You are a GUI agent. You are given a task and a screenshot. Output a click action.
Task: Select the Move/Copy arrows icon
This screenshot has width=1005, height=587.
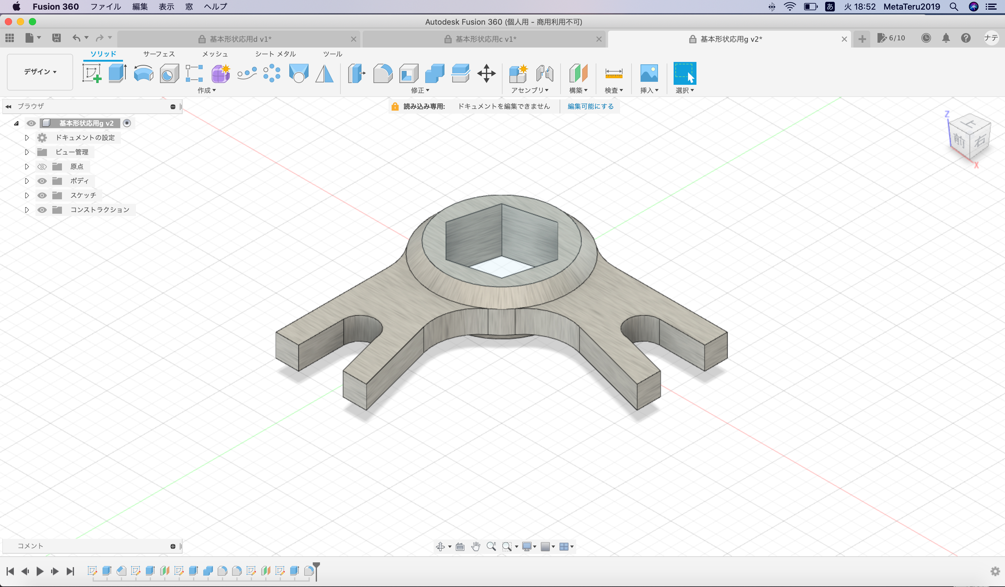[486, 73]
